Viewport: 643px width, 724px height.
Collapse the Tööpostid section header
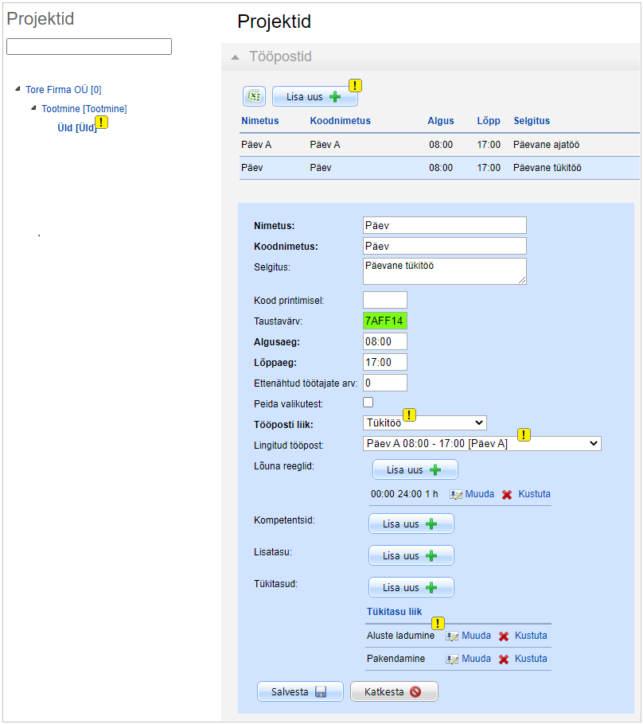[234, 57]
